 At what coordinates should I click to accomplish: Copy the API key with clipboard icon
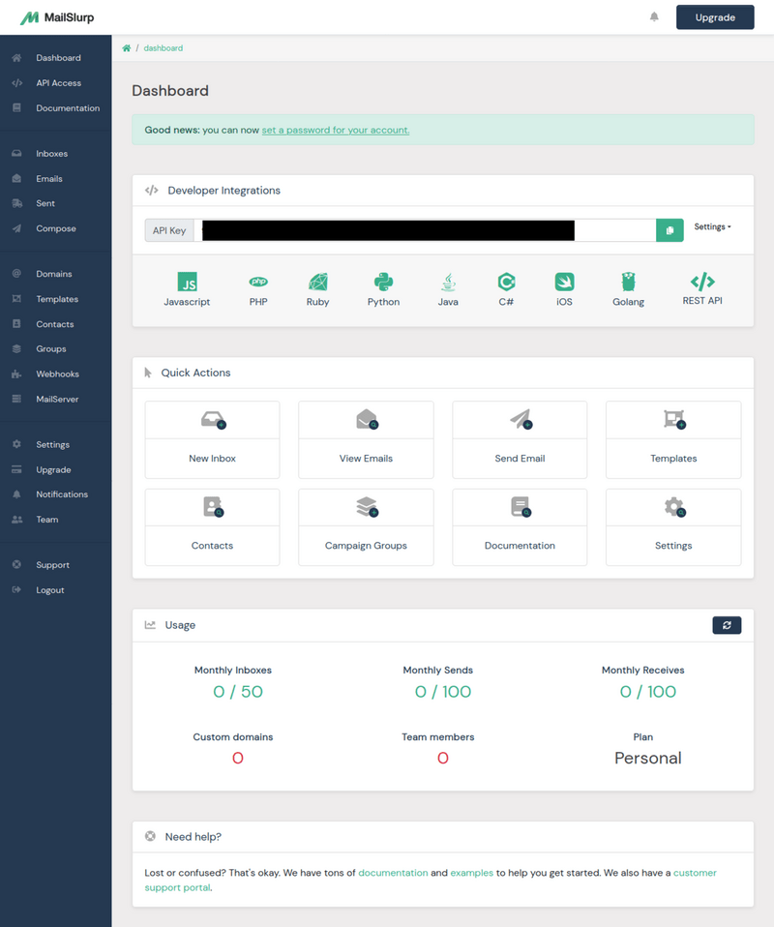[670, 230]
